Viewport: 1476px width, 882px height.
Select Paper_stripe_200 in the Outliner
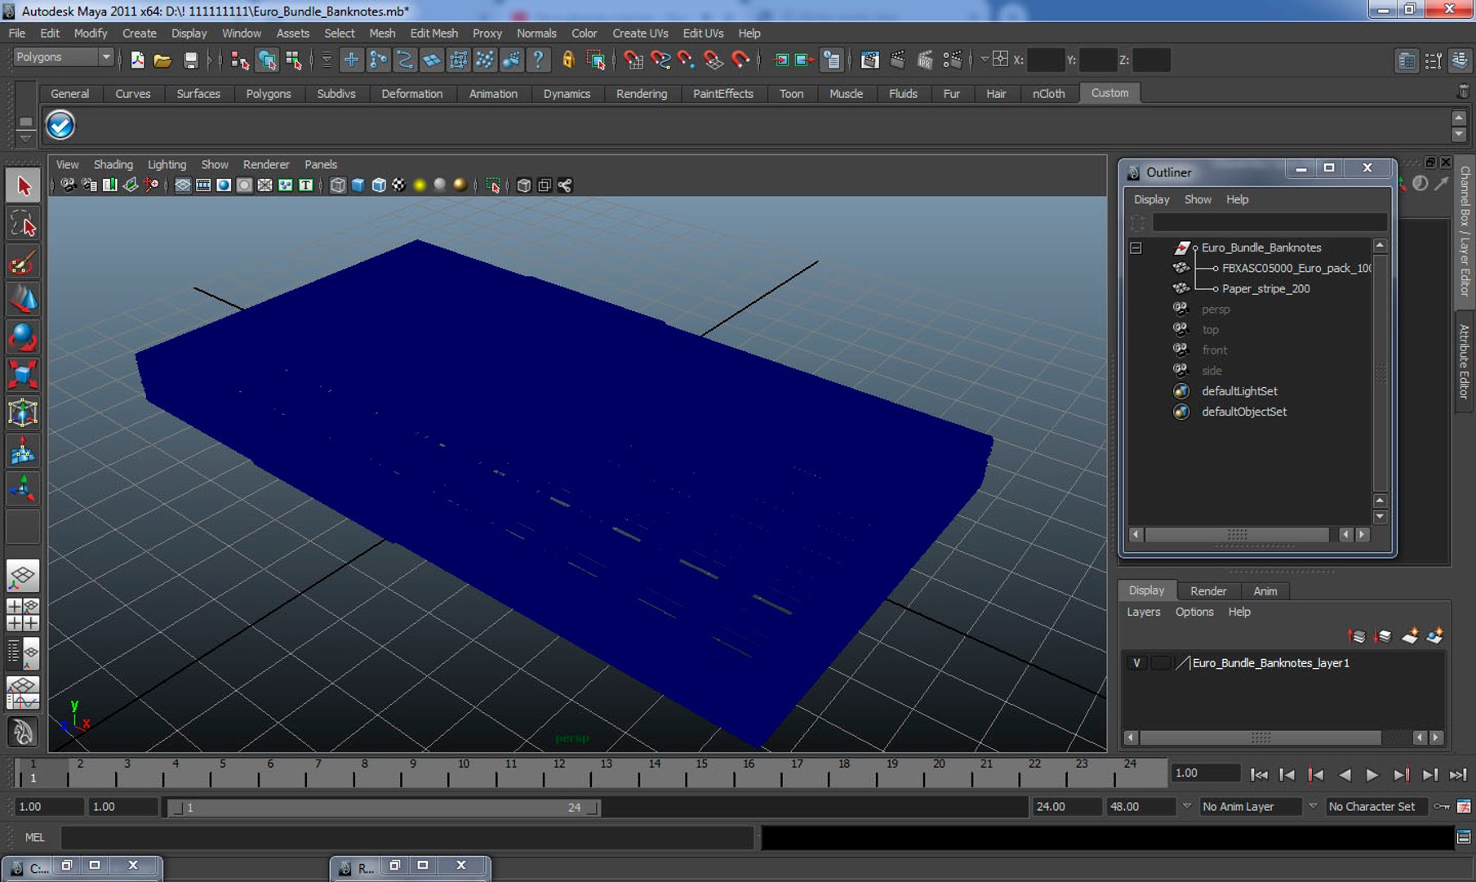click(1265, 288)
